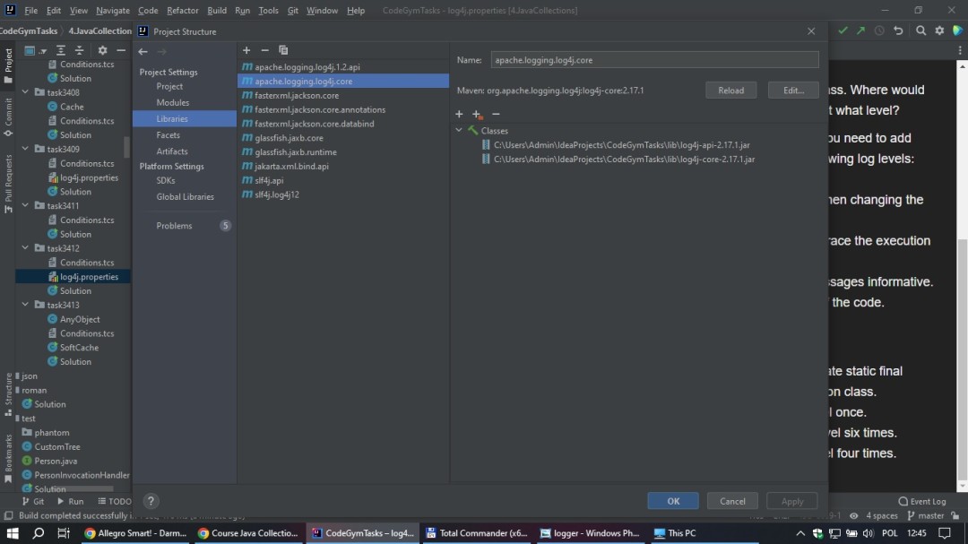Click the Reload button
Screen dimensions: 968x544
click(731, 91)
